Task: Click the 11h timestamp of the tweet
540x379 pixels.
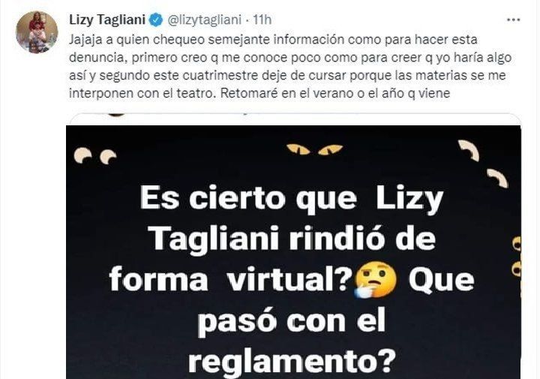Action: [262, 20]
